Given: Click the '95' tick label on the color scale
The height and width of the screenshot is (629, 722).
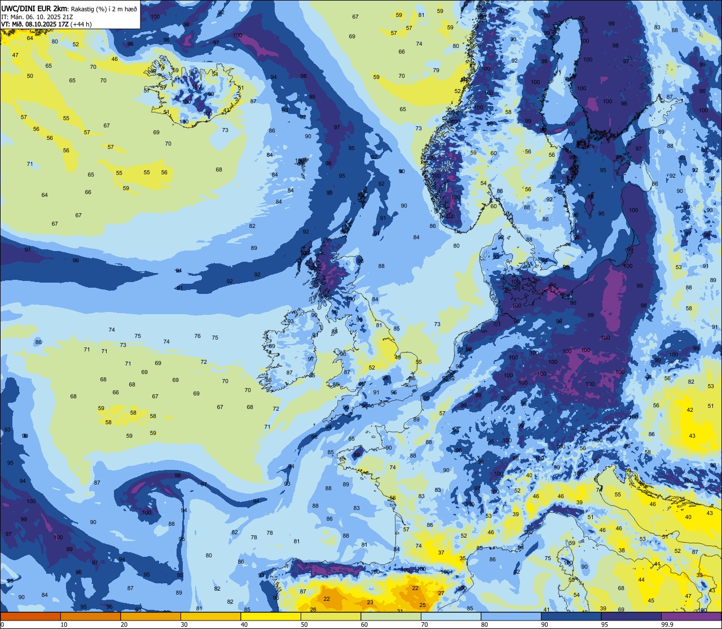Looking at the screenshot, I should [605, 624].
